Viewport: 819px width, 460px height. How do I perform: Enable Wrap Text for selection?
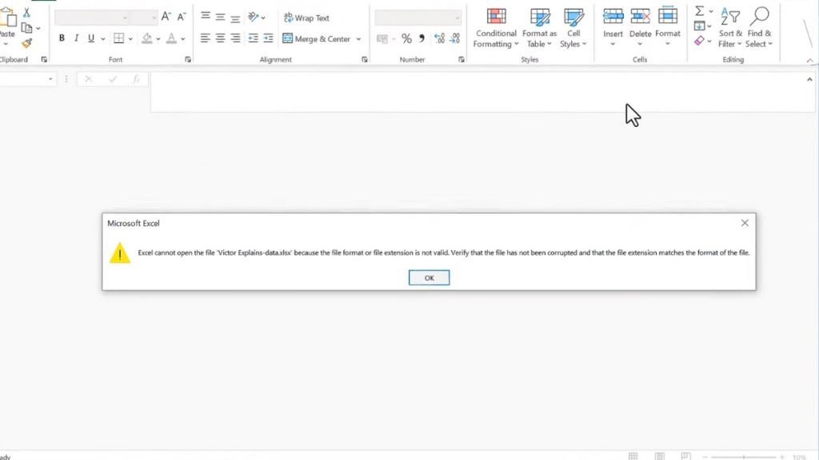click(x=307, y=18)
